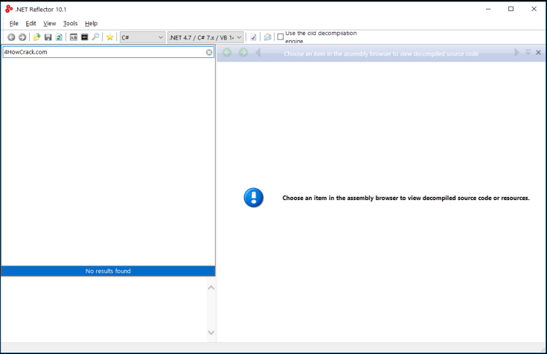This screenshot has width=547, height=354.
Task: Click the blue exclamation info icon
Action: pos(254,198)
